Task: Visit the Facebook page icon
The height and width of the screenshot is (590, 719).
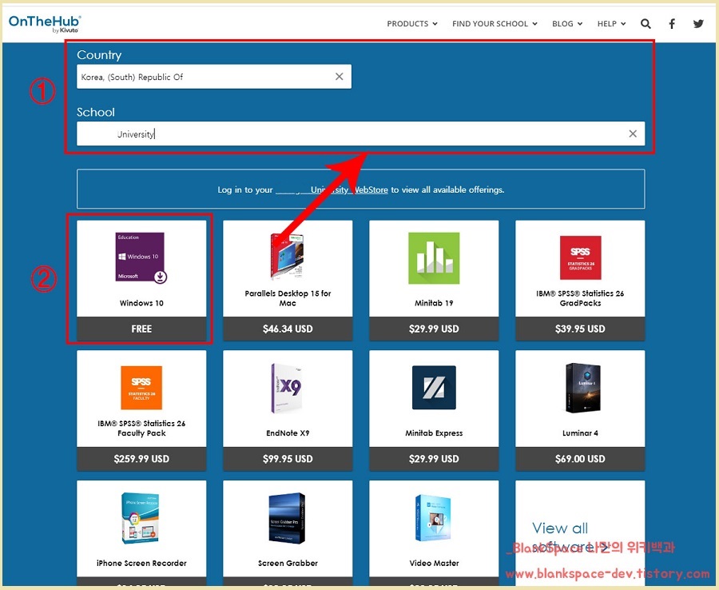Action: coord(672,23)
